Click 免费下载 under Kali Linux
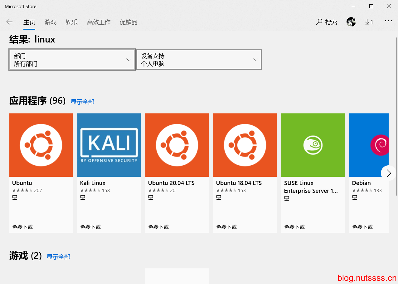The height and width of the screenshot is (284, 398). (x=90, y=227)
